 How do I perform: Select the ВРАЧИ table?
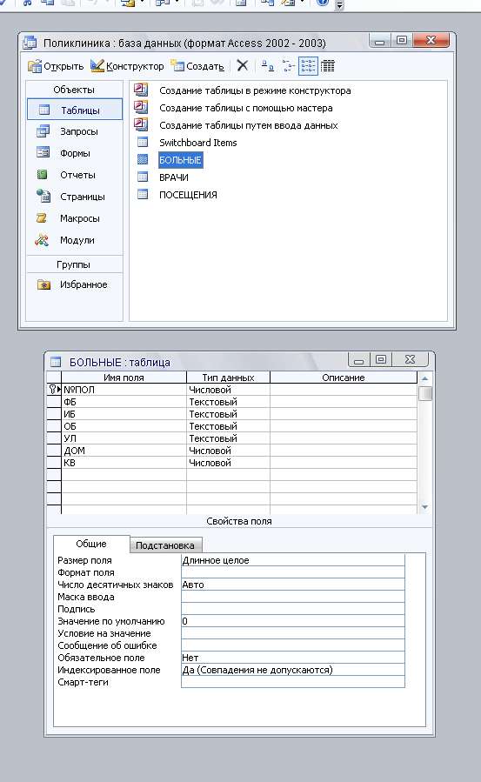coord(173,177)
